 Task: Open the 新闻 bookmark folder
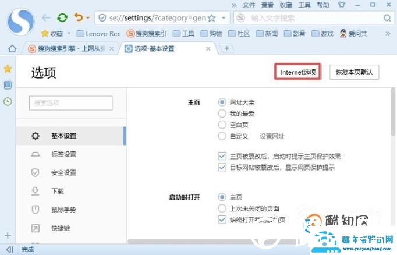coord(267,33)
